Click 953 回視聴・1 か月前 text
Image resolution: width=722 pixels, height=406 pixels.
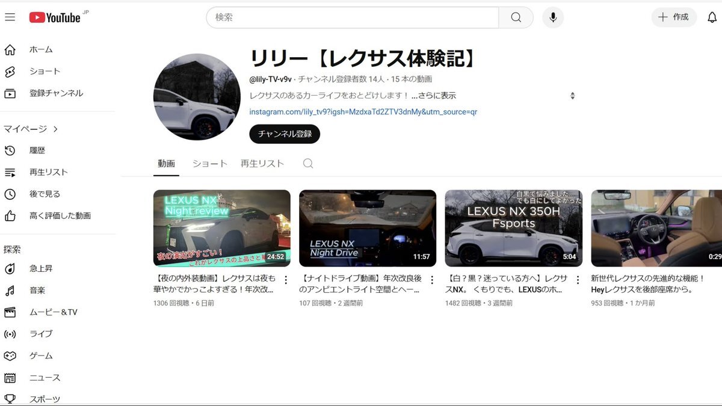(x=623, y=303)
